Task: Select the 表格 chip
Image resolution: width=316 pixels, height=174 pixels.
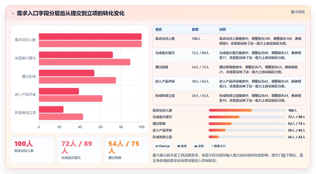Action: [182, 146]
